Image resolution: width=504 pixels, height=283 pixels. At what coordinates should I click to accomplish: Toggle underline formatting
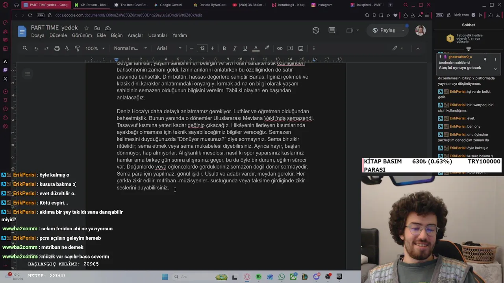click(245, 48)
